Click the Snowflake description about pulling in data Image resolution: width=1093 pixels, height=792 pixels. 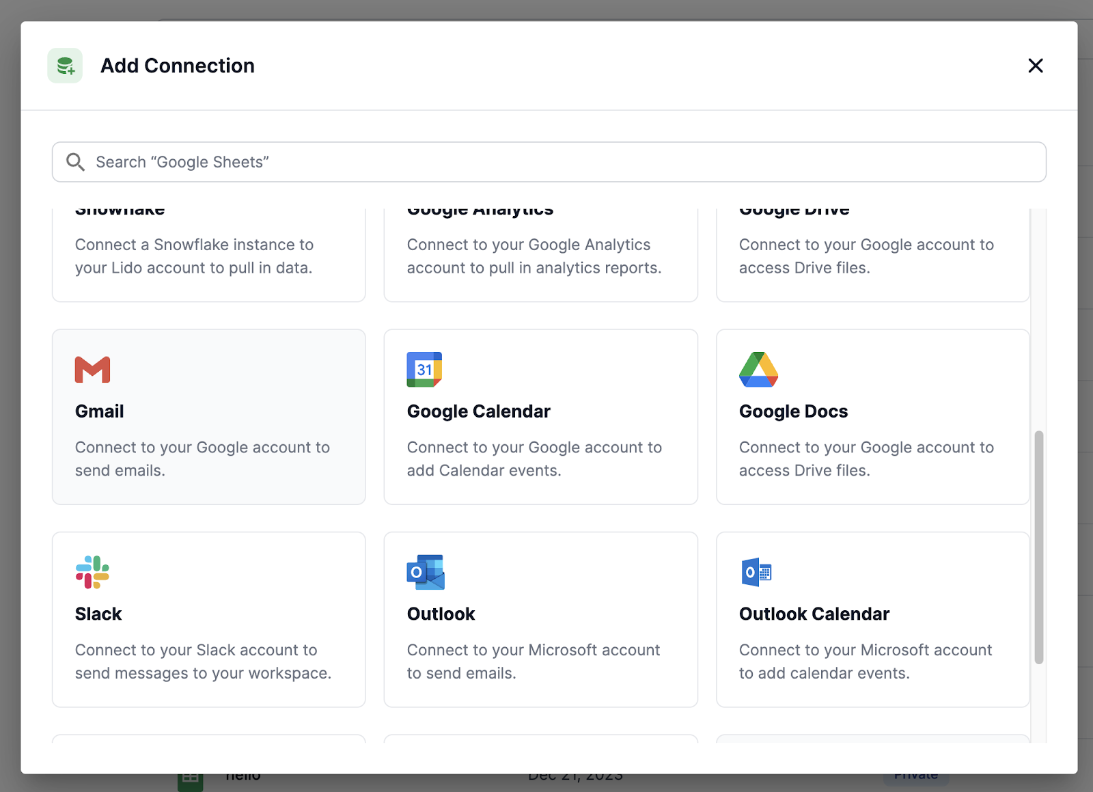pyautogui.click(x=194, y=256)
